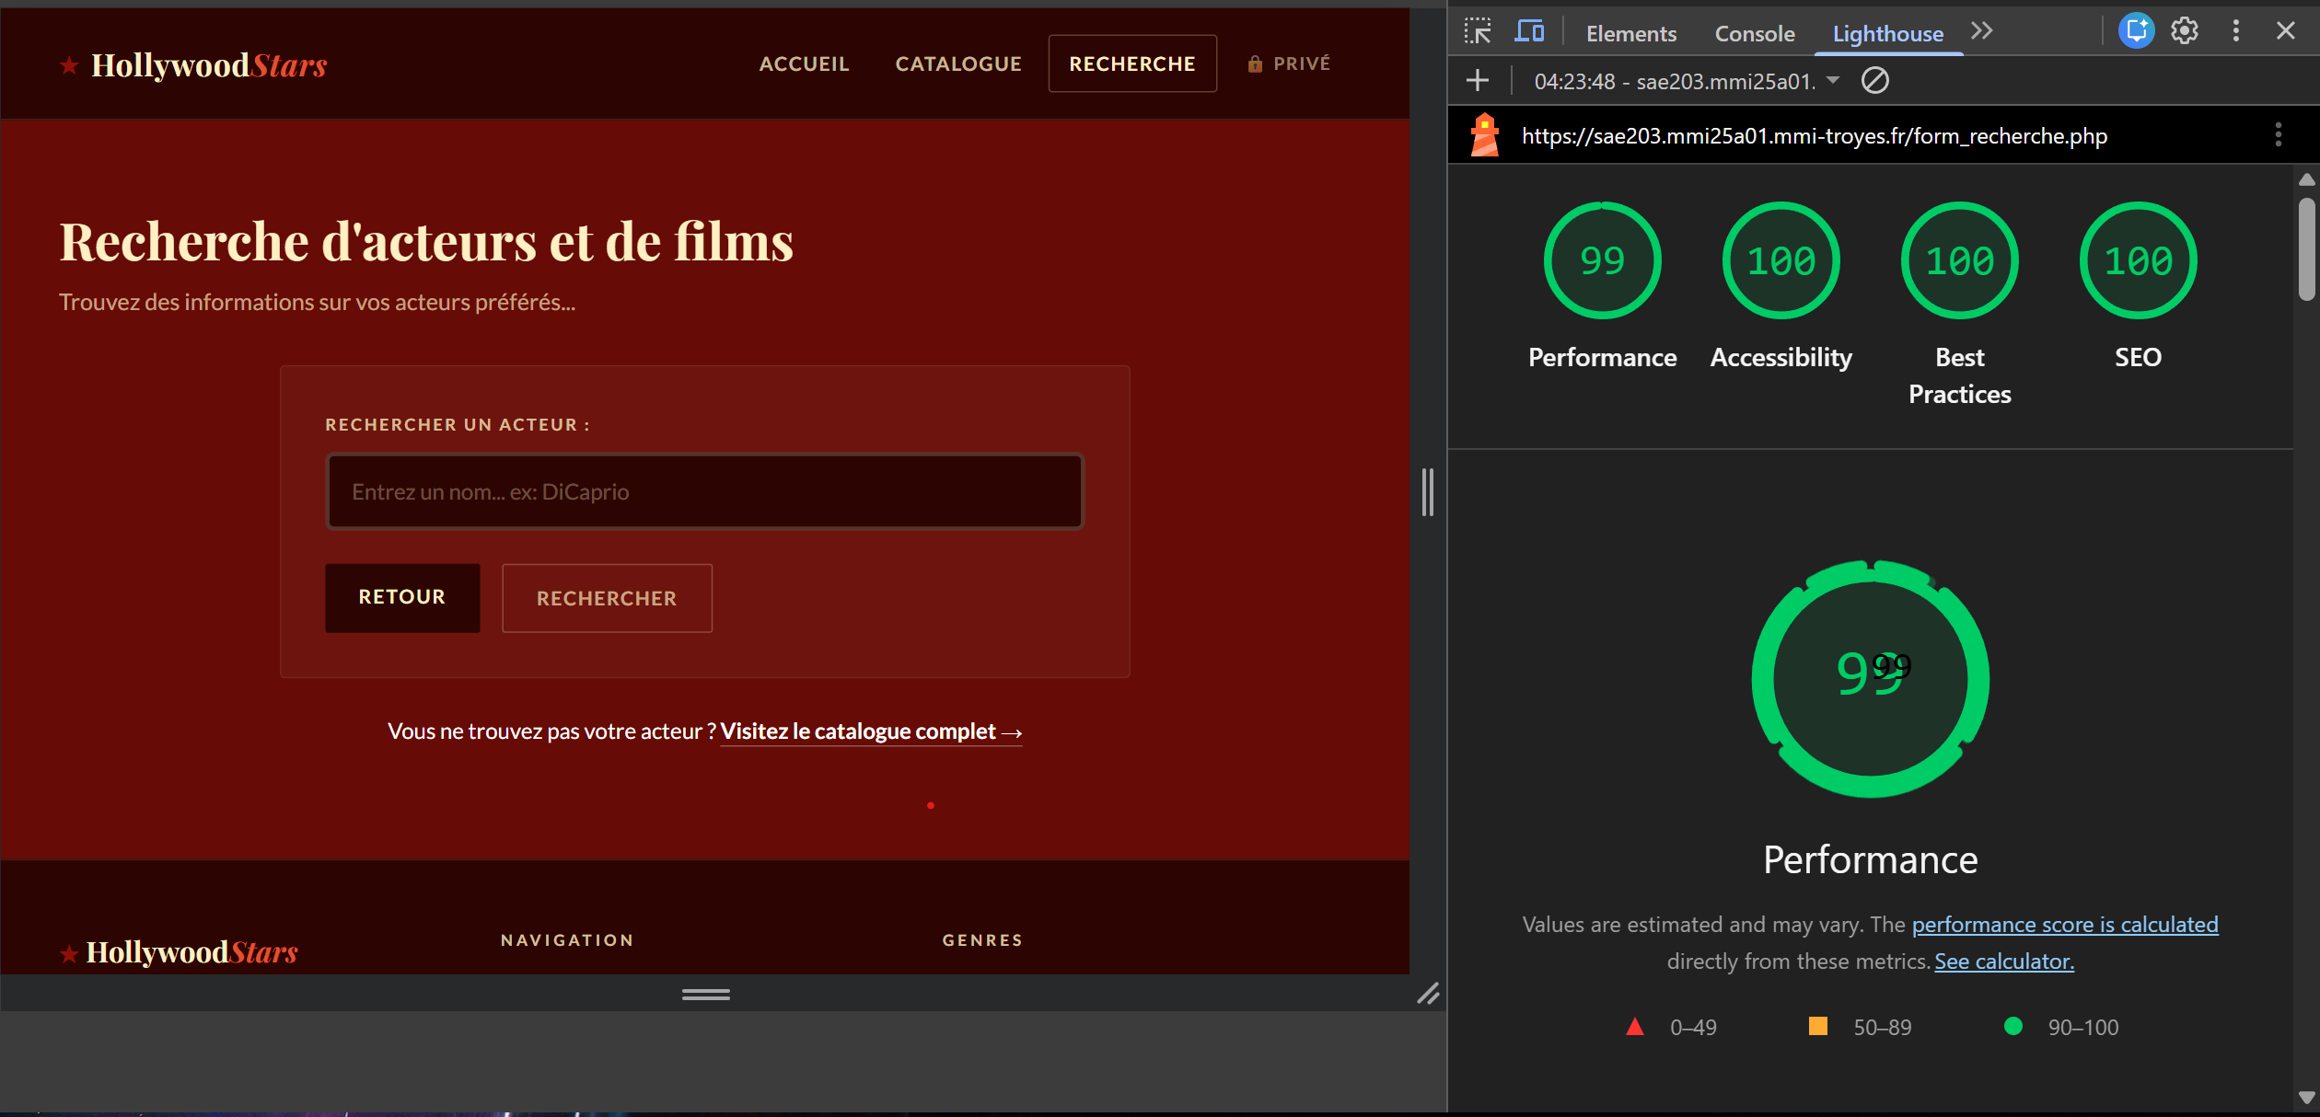2320x1117 pixels.
Task: Click the GENRES footer heading
Action: (x=982, y=940)
